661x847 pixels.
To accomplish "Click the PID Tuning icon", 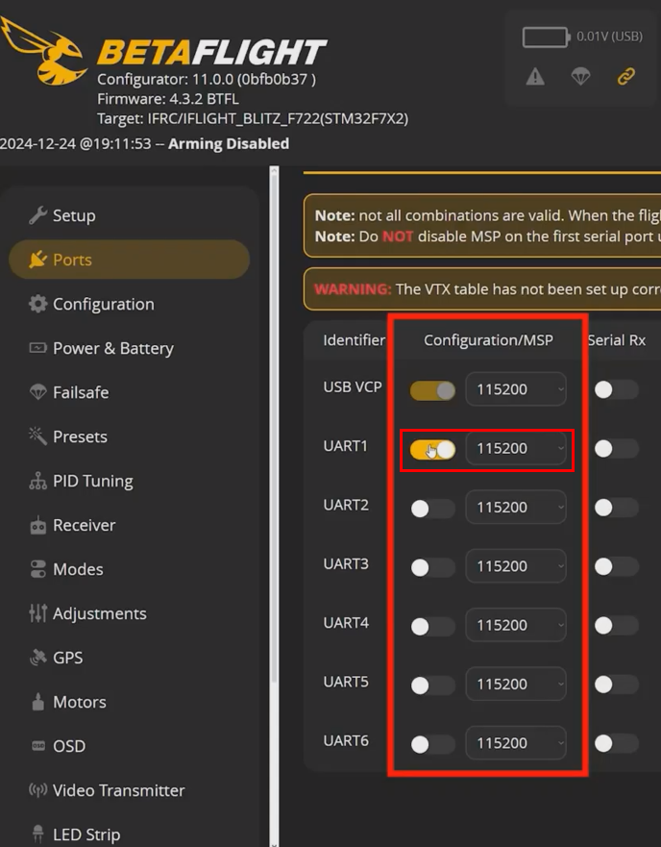I will (37, 481).
